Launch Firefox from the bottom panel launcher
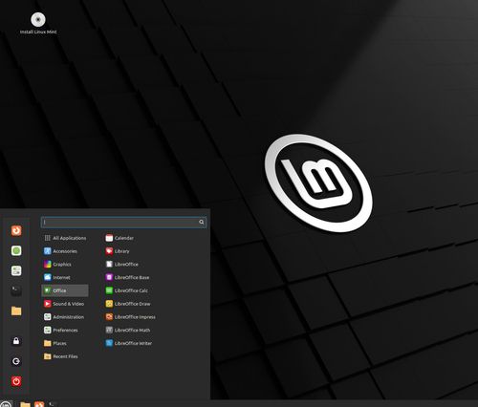The height and width of the screenshot is (407, 478). tap(39, 404)
